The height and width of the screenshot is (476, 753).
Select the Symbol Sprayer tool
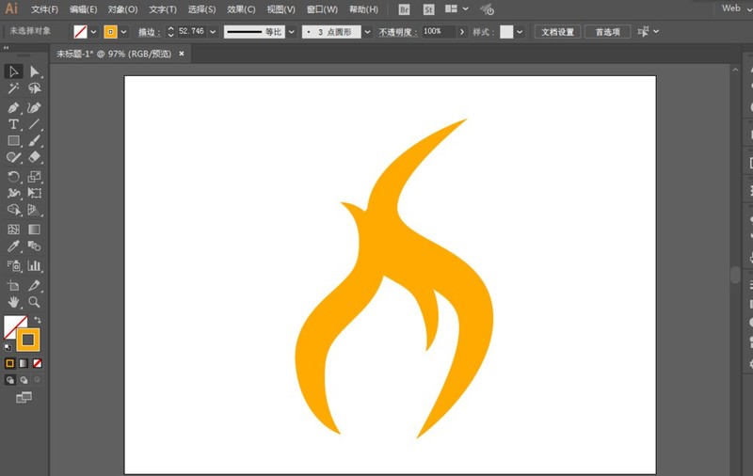pos(13,265)
